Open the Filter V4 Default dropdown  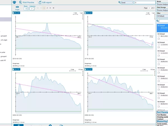[162, 16]
